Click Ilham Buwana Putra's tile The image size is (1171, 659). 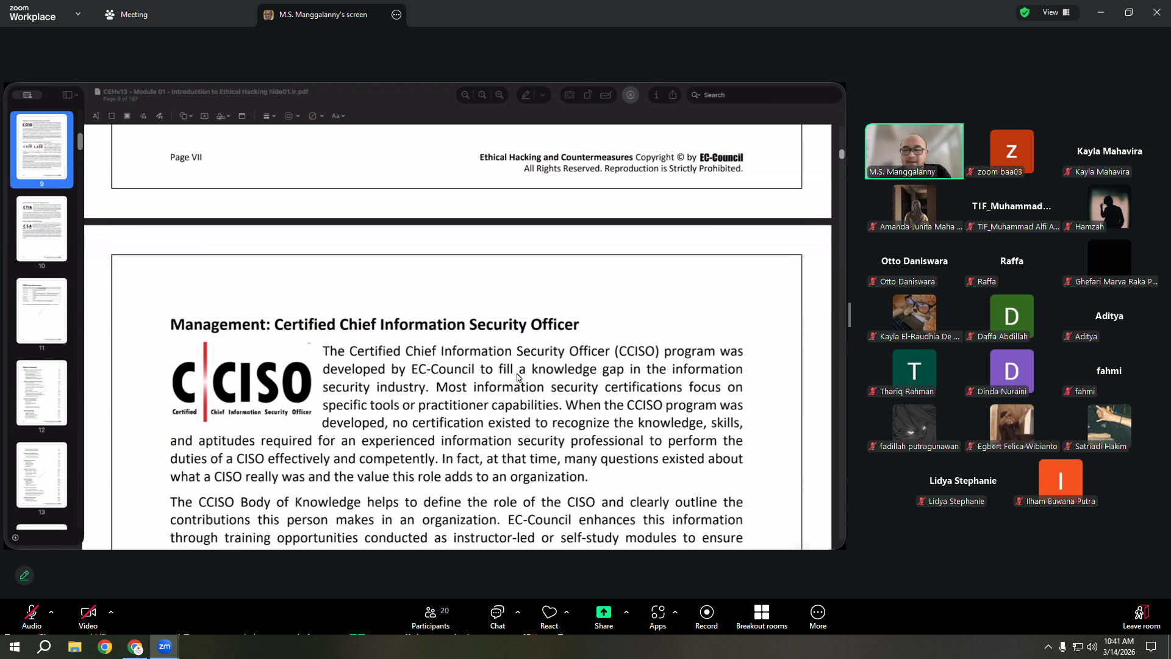[1061, 481]
